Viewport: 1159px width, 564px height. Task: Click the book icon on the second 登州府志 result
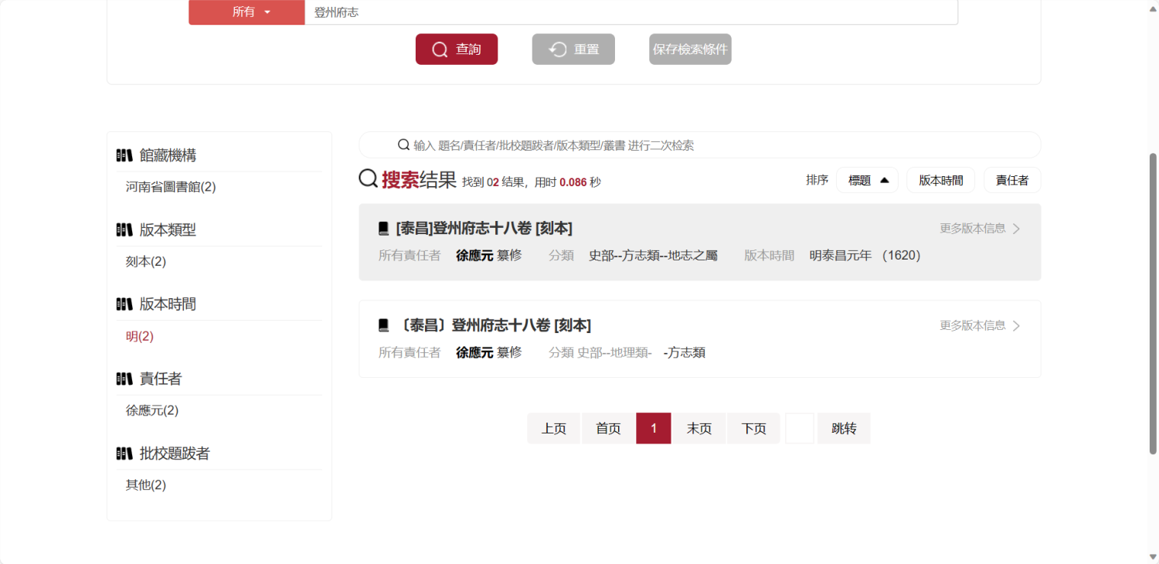pyautogui.click(x=382, y=324)
